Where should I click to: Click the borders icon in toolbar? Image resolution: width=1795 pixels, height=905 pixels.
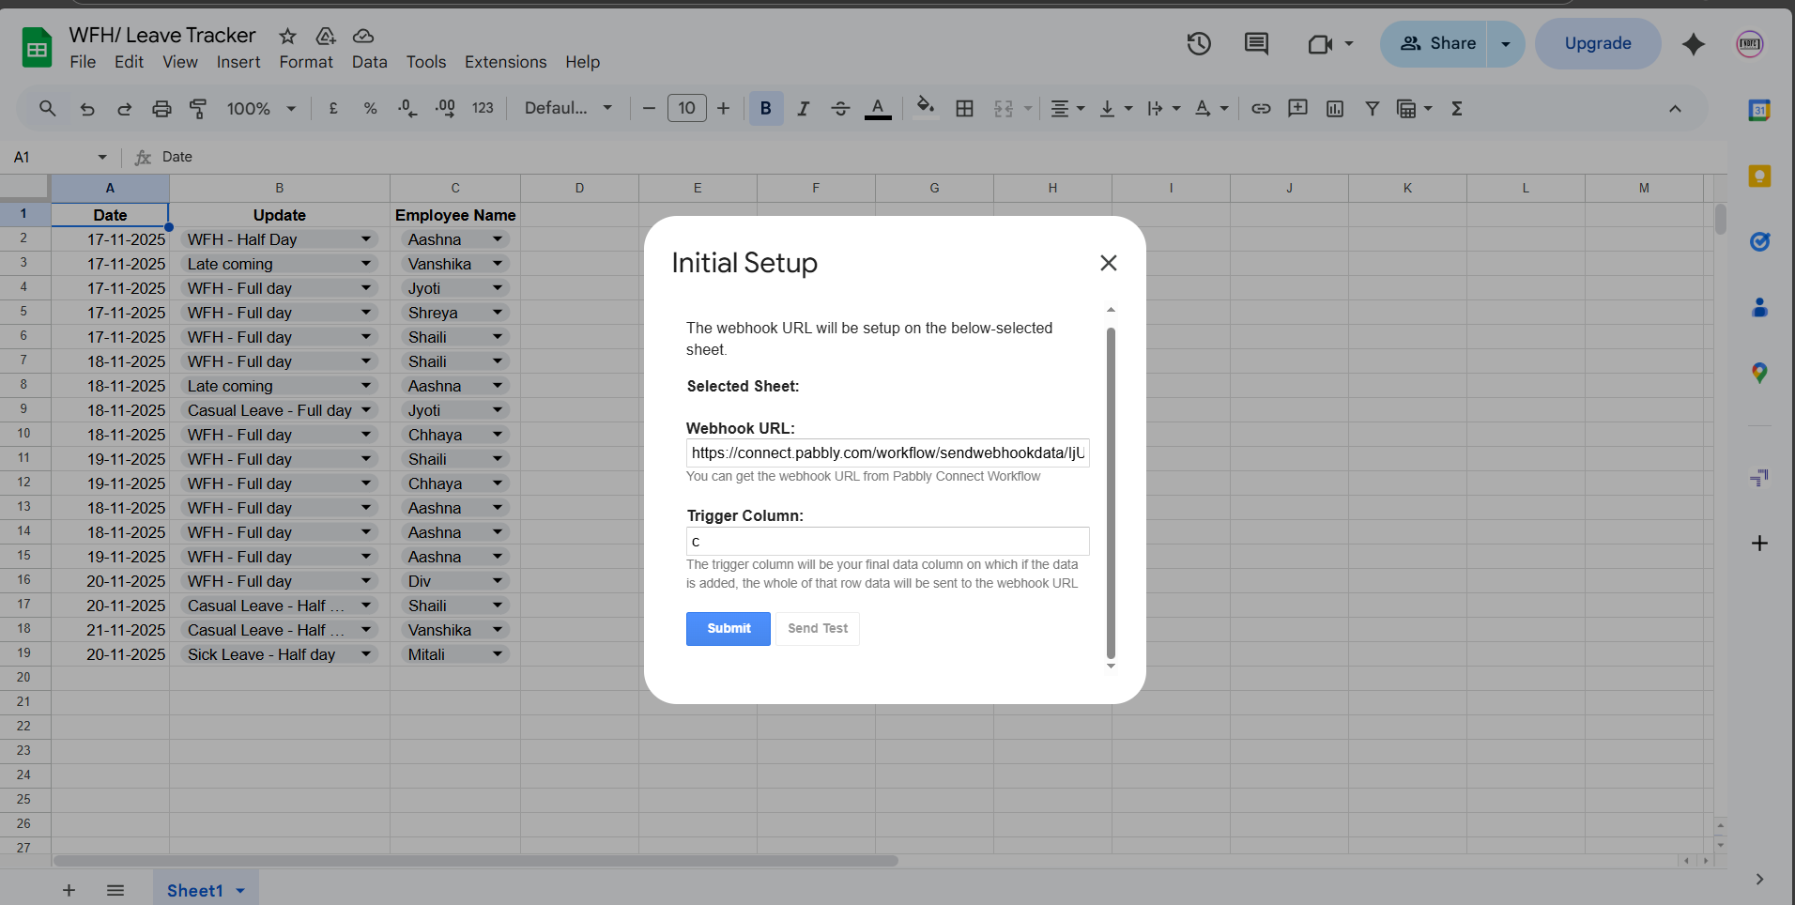pyautogui.click(x=964, y=109)
